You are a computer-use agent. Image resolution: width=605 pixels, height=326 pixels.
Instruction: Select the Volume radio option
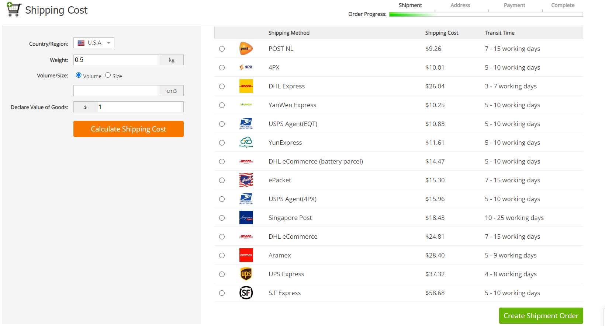coord(79,75)
